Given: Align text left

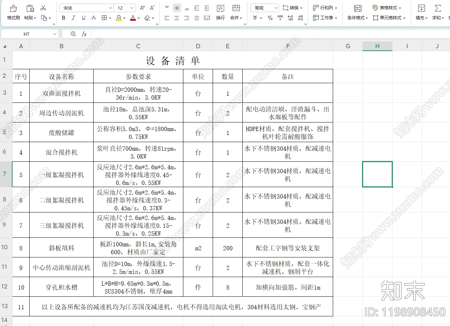Looking at the screenshot, I should 167,18.
